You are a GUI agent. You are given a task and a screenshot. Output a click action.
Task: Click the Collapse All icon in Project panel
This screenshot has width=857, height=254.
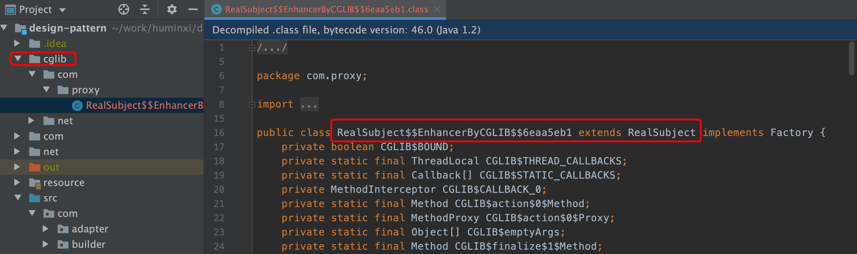pyautogui.click(x=145, y=9)
